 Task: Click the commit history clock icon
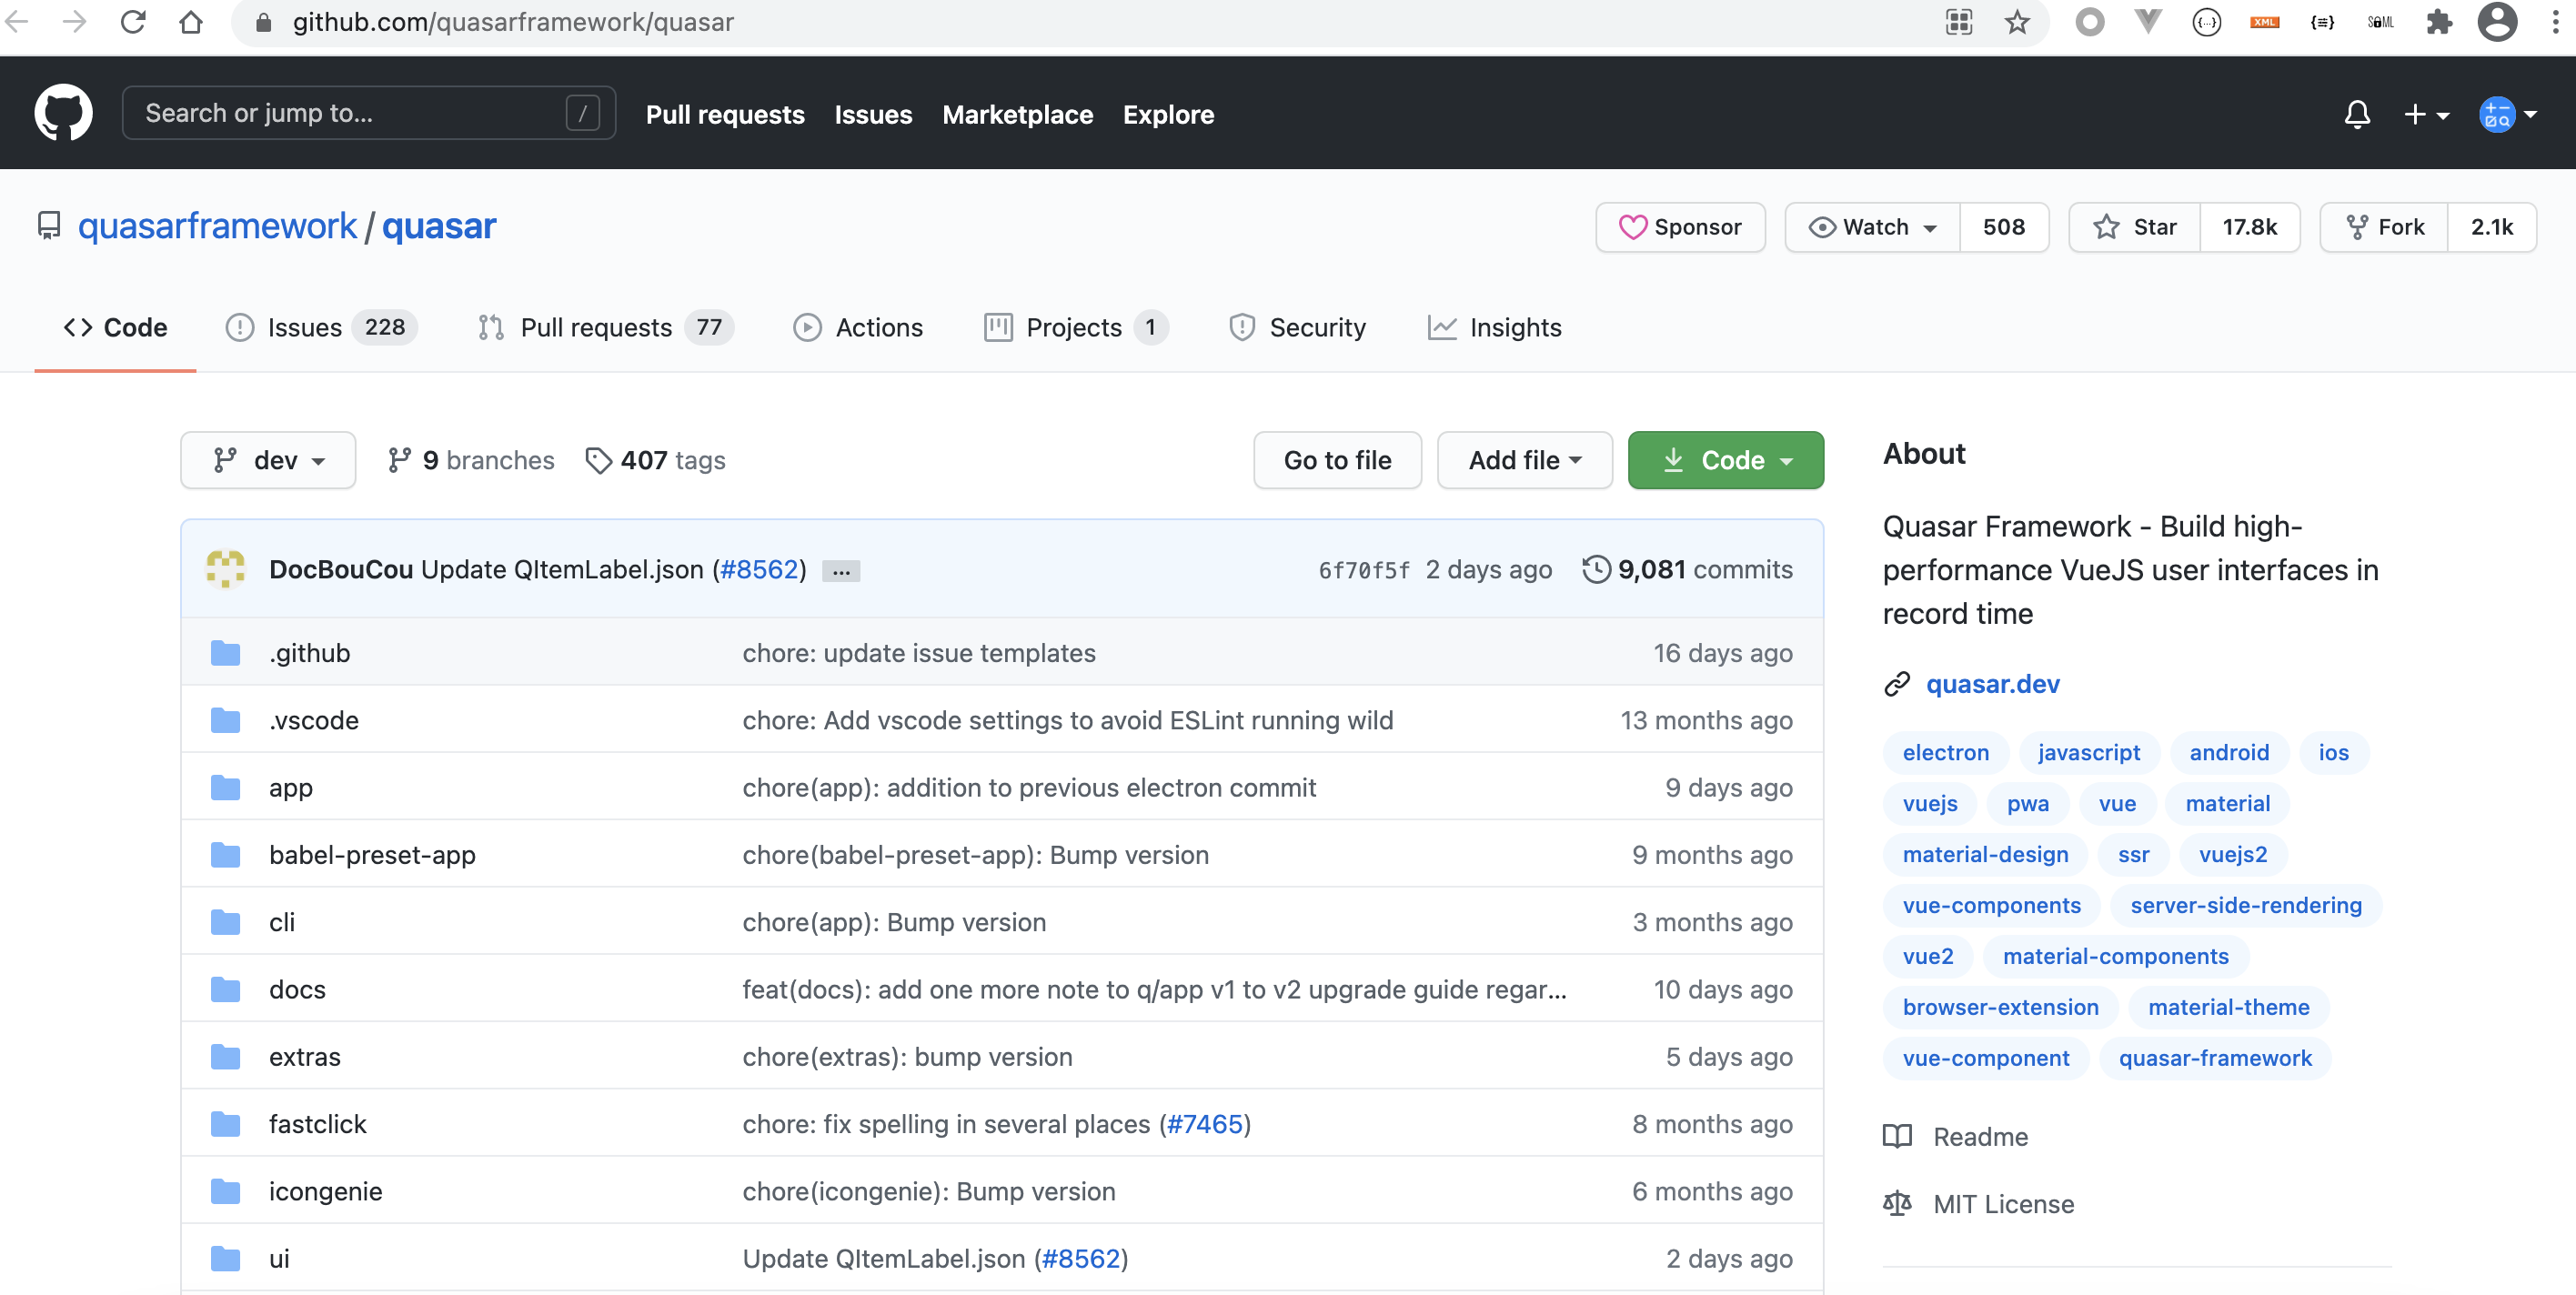coord(1596,569)
